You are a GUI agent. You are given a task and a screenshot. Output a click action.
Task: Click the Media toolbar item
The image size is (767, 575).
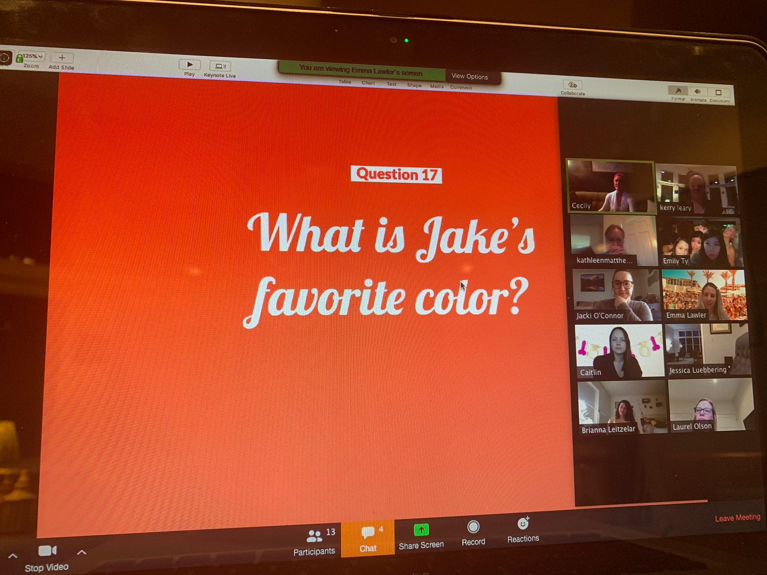click(x=437, y=86)
